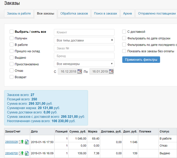This screenshot has height=158, width=177.
Task: Enable the 'В работе' status checkbox
Action: click(x=11, y=45)
